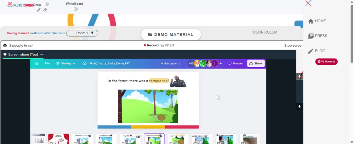
Task: Click switch to alternate room link
Action: tap(48, 33)
